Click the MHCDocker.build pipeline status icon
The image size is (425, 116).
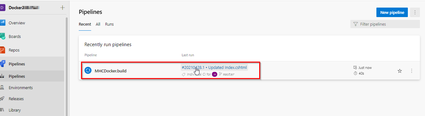tap(88, 70)
